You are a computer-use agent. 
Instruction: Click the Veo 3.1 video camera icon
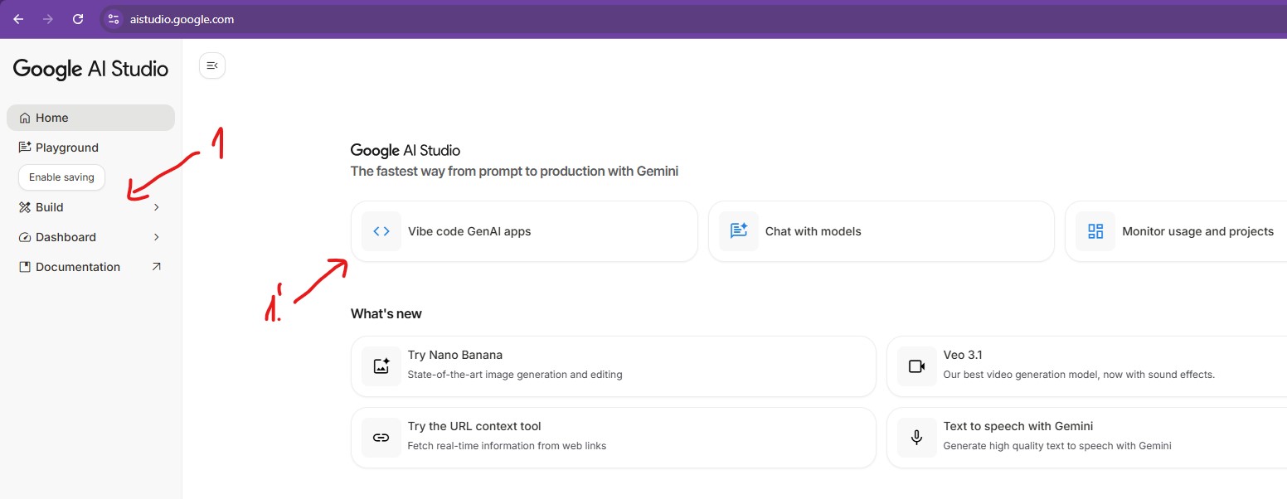(x=916, y=366)
